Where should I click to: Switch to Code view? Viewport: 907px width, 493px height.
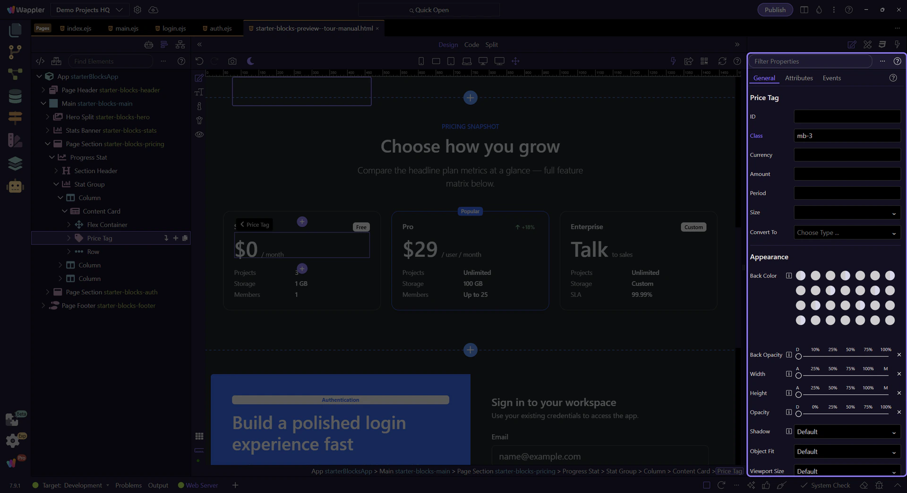471,44
